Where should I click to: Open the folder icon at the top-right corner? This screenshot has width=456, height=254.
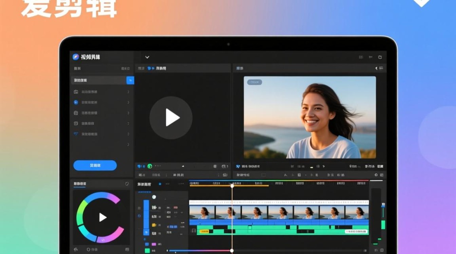[380, 57]
